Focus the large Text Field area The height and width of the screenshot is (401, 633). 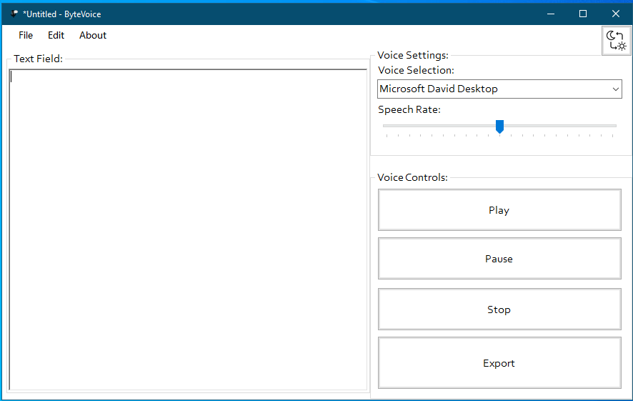188,229
